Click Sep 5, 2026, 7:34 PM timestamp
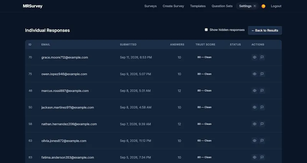The width and height of the screenshot is (307, 163). (135, 158)
